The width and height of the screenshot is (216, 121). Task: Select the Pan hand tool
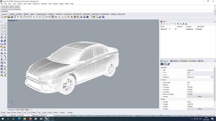[31, 17]
